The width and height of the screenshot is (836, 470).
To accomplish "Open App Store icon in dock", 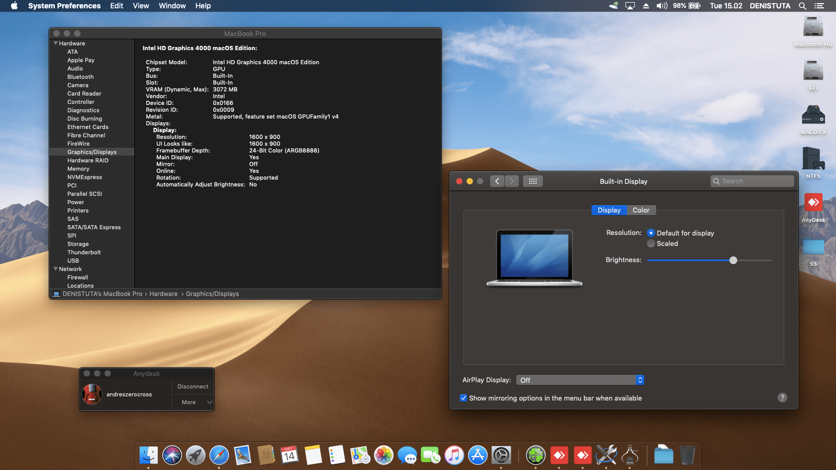I will (478, 455).
